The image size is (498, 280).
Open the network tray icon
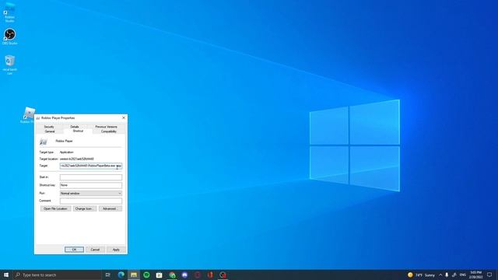pyautogui.click(x=454, y=275)
